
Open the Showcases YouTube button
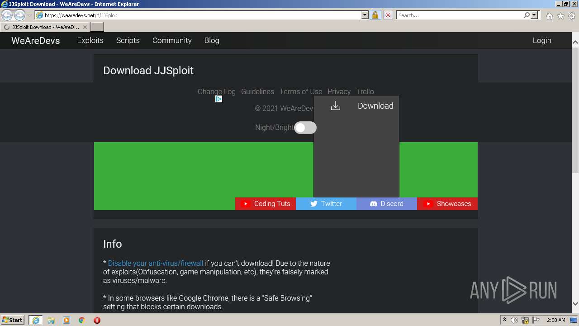pos(447,204)
